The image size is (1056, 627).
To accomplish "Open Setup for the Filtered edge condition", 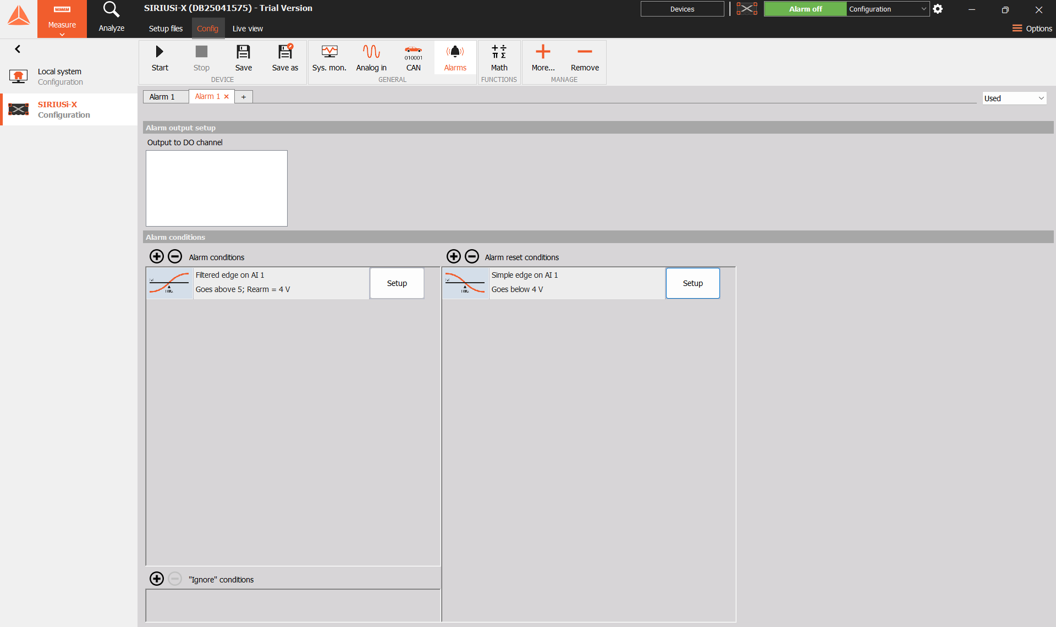I will (x=397, y=283).
